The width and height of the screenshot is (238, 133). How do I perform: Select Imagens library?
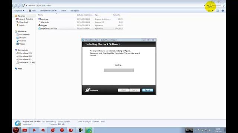point(23,38)
